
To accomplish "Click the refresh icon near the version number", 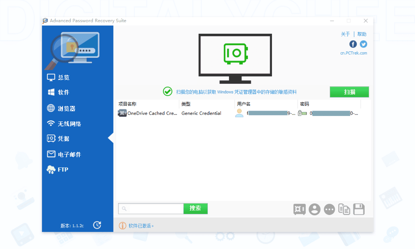I will pos(97,225).
